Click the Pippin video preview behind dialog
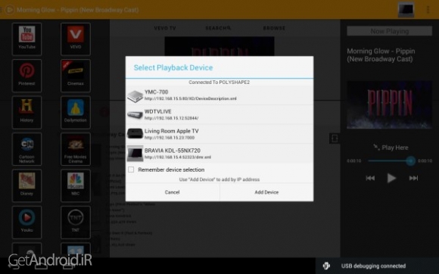The height and width of the screenshot is (274, 439). tap(219, 46)
